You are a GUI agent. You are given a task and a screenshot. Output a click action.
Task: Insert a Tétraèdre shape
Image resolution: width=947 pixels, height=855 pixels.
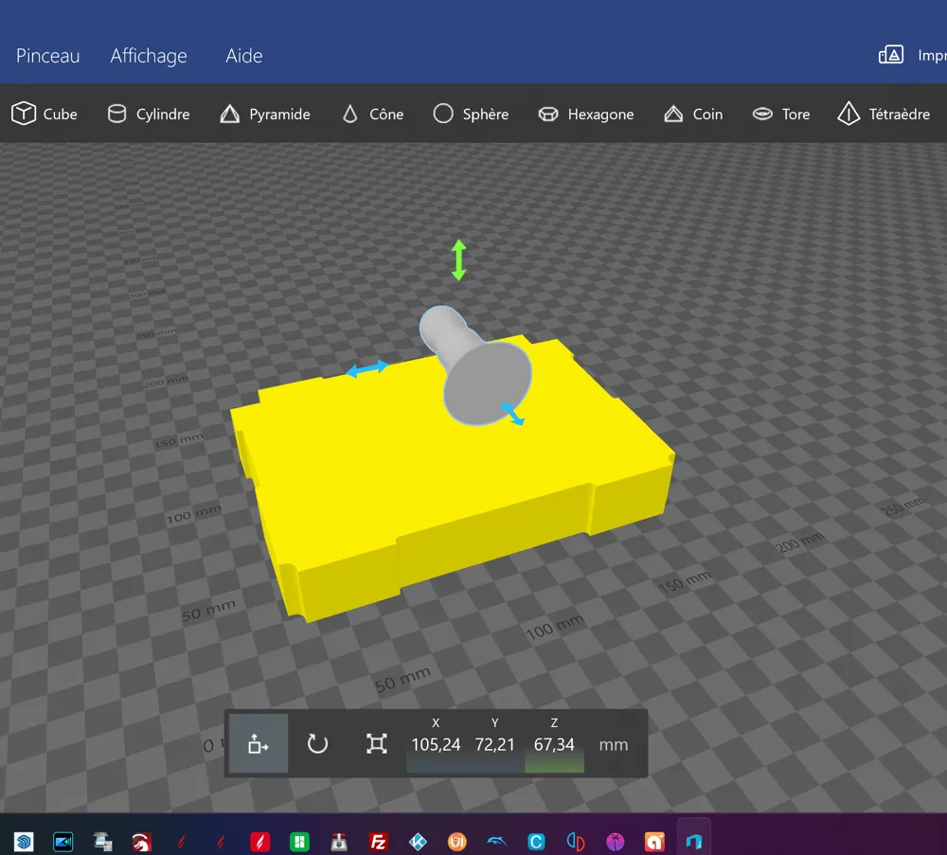coord(884,115)
